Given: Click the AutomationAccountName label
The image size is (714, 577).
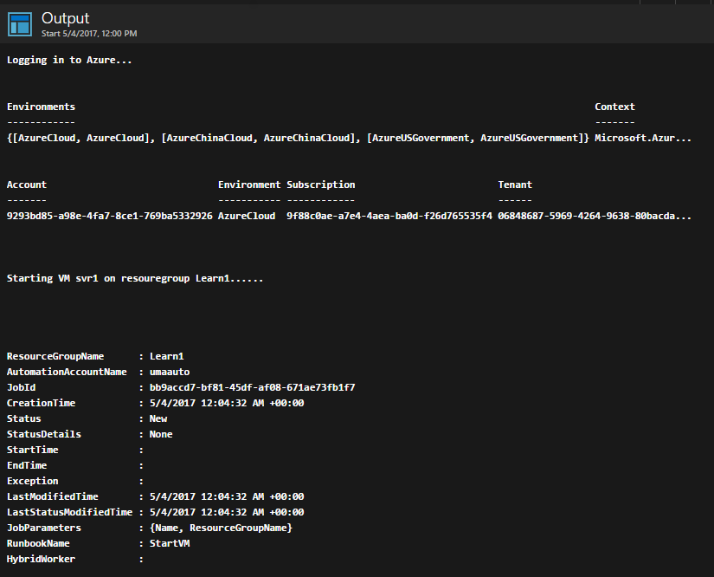Looking at the screenshot, I should pyautogui.click(x=67, y=372).
